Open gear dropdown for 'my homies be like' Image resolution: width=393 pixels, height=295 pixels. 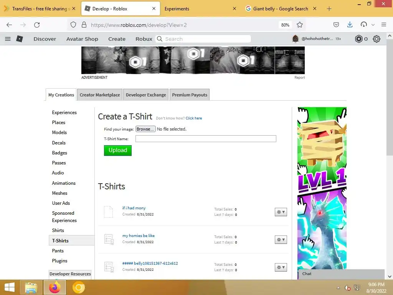[281, 240]
